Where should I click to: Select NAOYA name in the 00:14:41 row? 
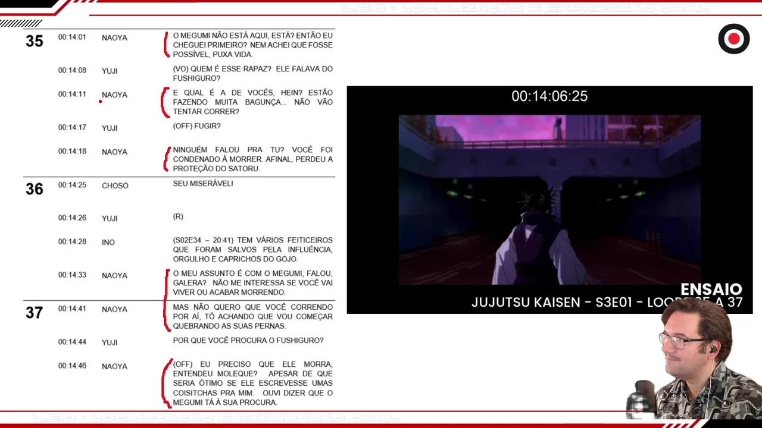[114, 309]
